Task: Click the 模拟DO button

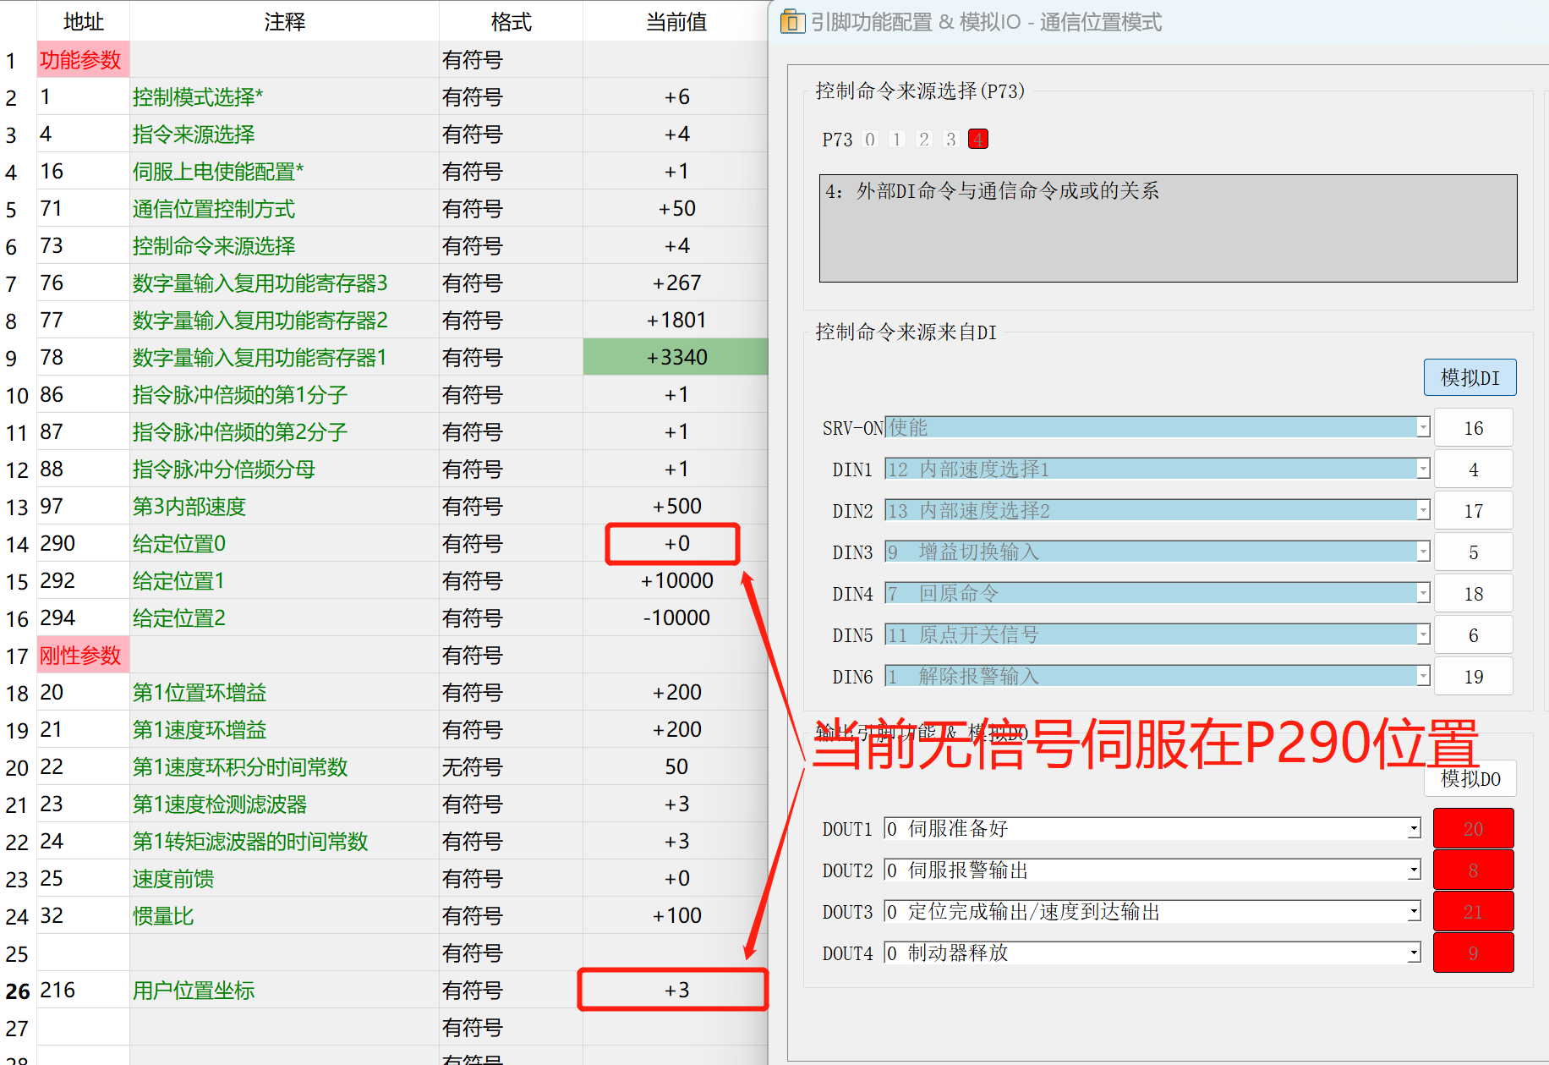Action: (1470, 778)
